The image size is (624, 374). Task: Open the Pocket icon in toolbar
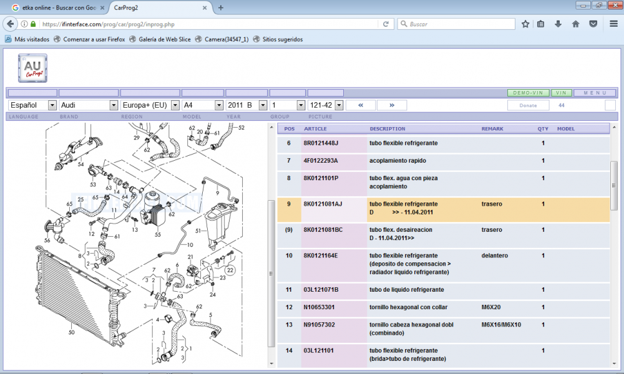(x=593, y=24)
